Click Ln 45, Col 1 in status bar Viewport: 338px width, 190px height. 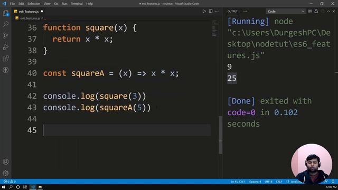(x=238, y=182)
